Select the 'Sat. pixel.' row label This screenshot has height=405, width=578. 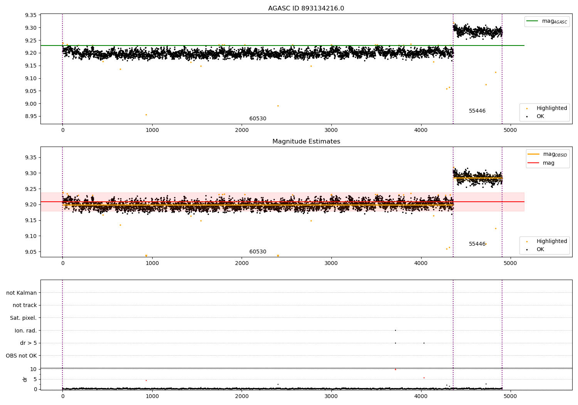(x=24, y=318)
